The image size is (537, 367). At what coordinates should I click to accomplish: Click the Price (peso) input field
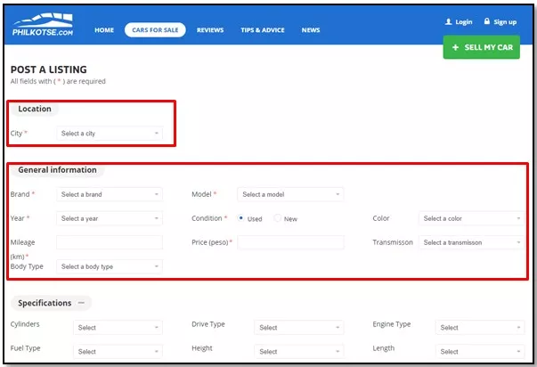click(x=290, y=242)
